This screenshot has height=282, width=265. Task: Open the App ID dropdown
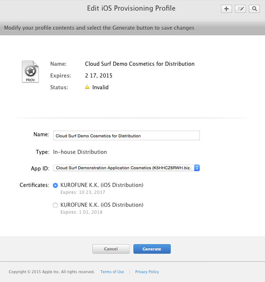point(126,168)
